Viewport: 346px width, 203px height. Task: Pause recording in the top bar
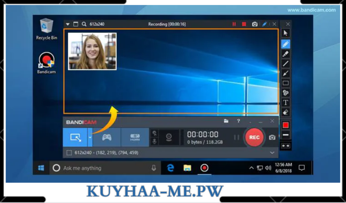(234, 24)
